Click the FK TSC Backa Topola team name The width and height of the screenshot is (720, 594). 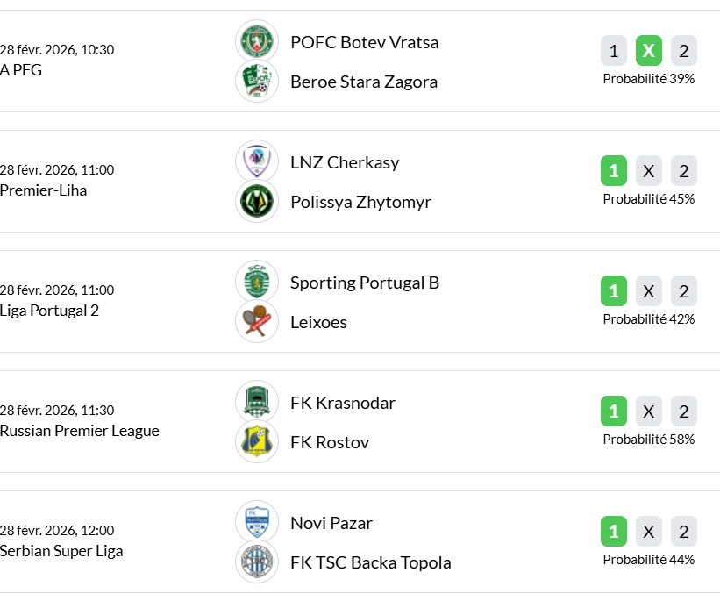[x=370, y=562]
